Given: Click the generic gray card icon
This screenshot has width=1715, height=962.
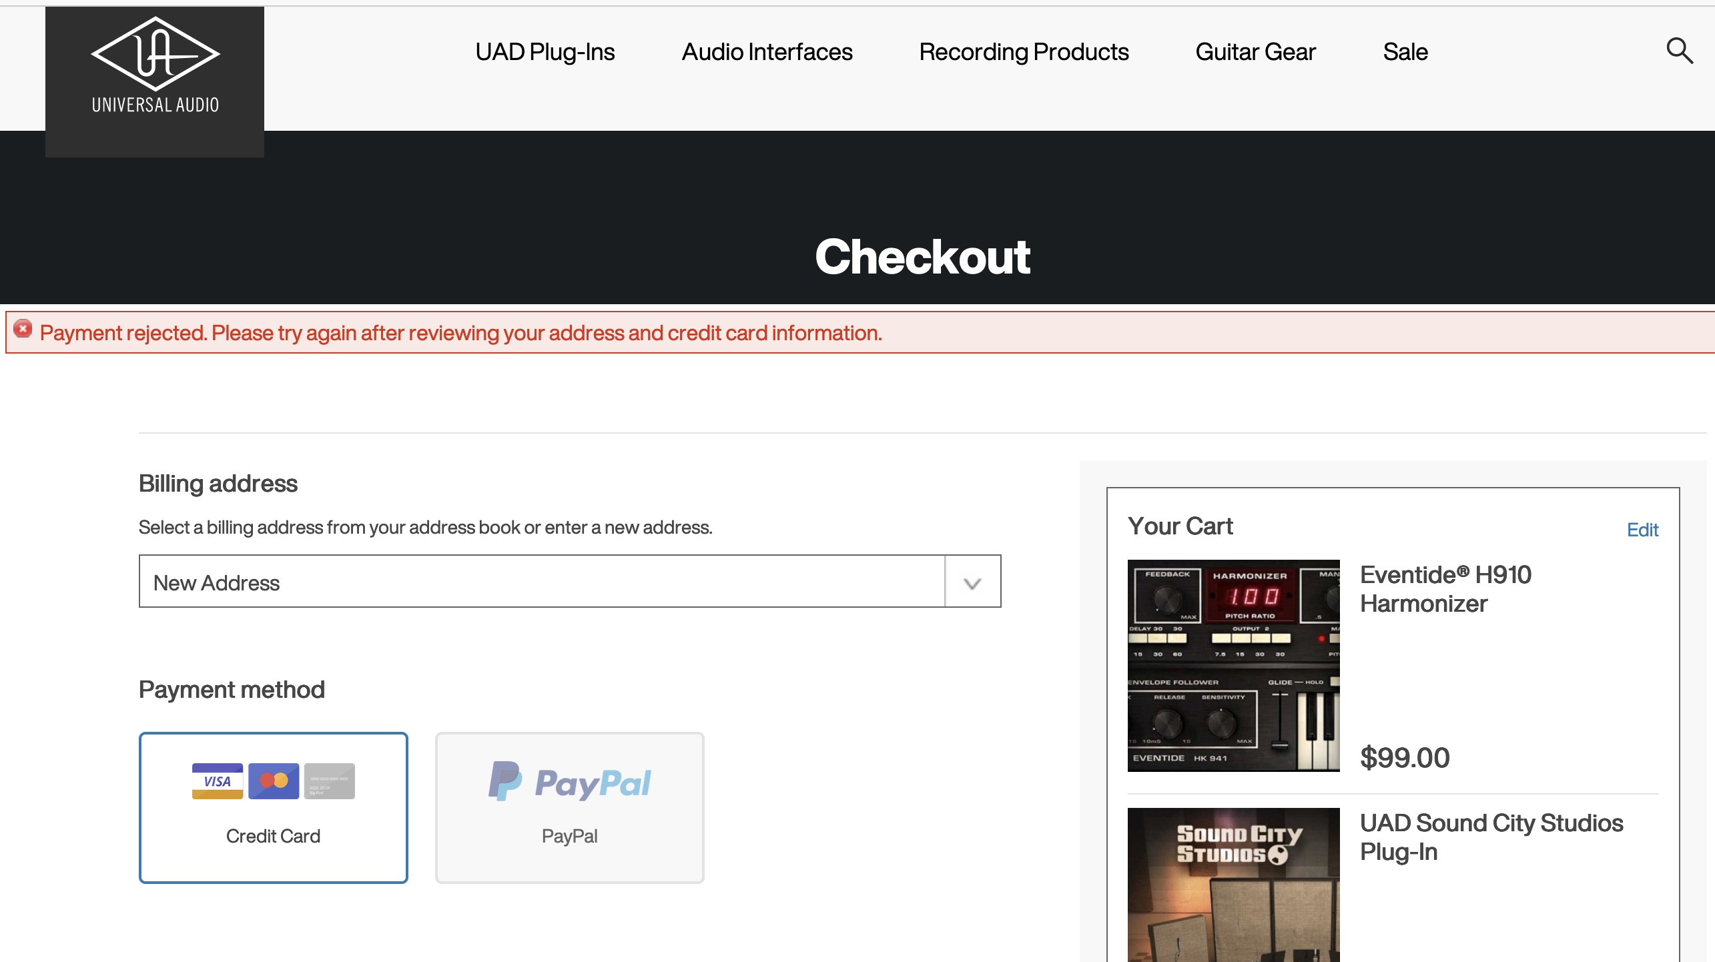Looking at the screenshot, I should pyautogui.click(x=330, y=781).
